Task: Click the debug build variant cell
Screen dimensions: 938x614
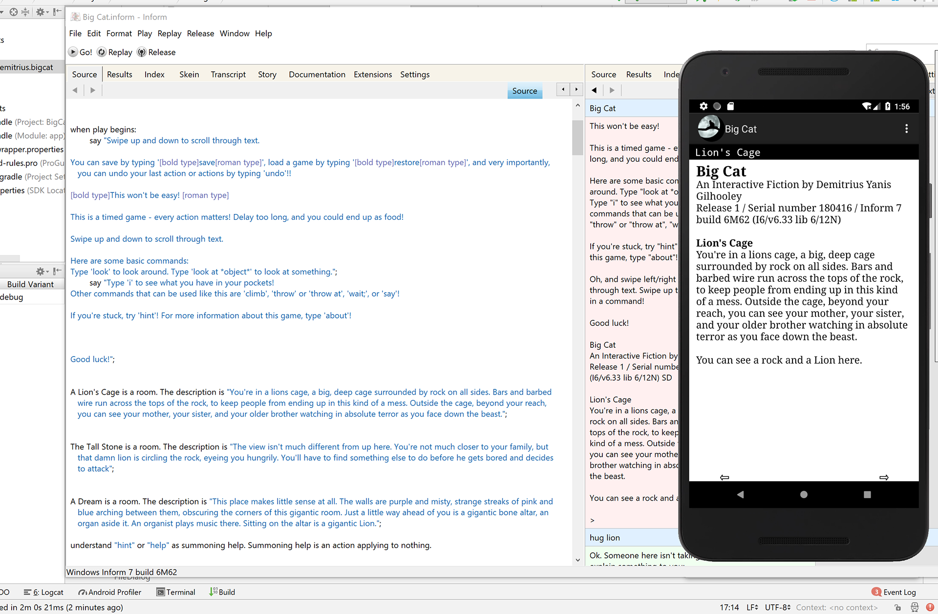Action: 32,297
